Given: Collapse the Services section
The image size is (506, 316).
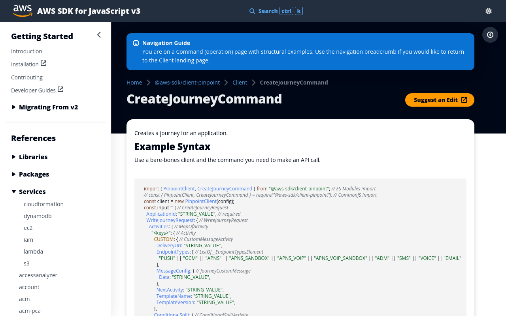Looking at the screenshot, I should coord(28,192).
